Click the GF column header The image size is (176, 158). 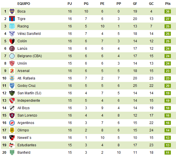point(135,4)
